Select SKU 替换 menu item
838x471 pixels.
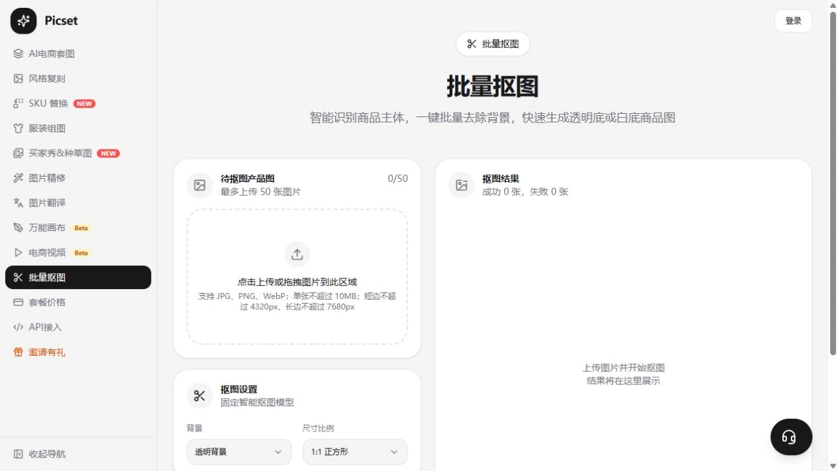pyautogui.click(x=78, y=103)
